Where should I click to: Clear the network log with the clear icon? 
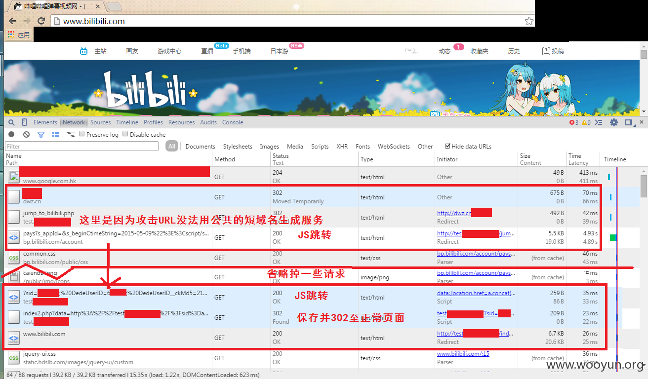tap(26, 134)
